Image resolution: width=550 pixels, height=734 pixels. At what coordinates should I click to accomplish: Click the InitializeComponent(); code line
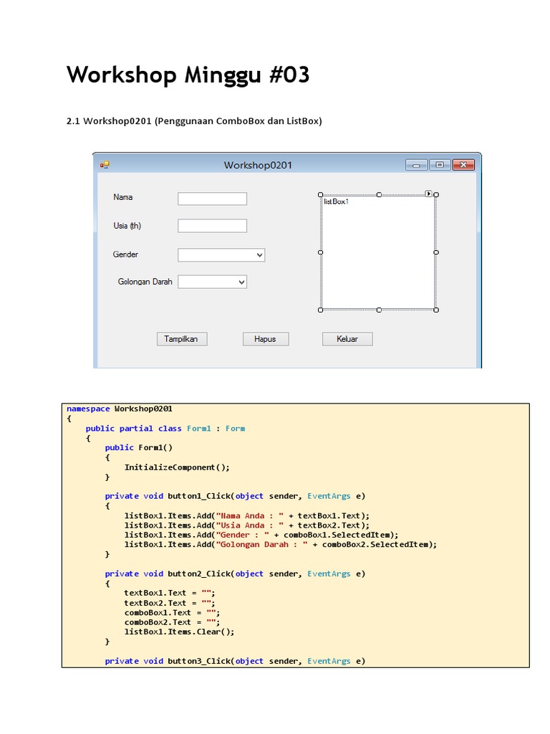click(177, 467)
